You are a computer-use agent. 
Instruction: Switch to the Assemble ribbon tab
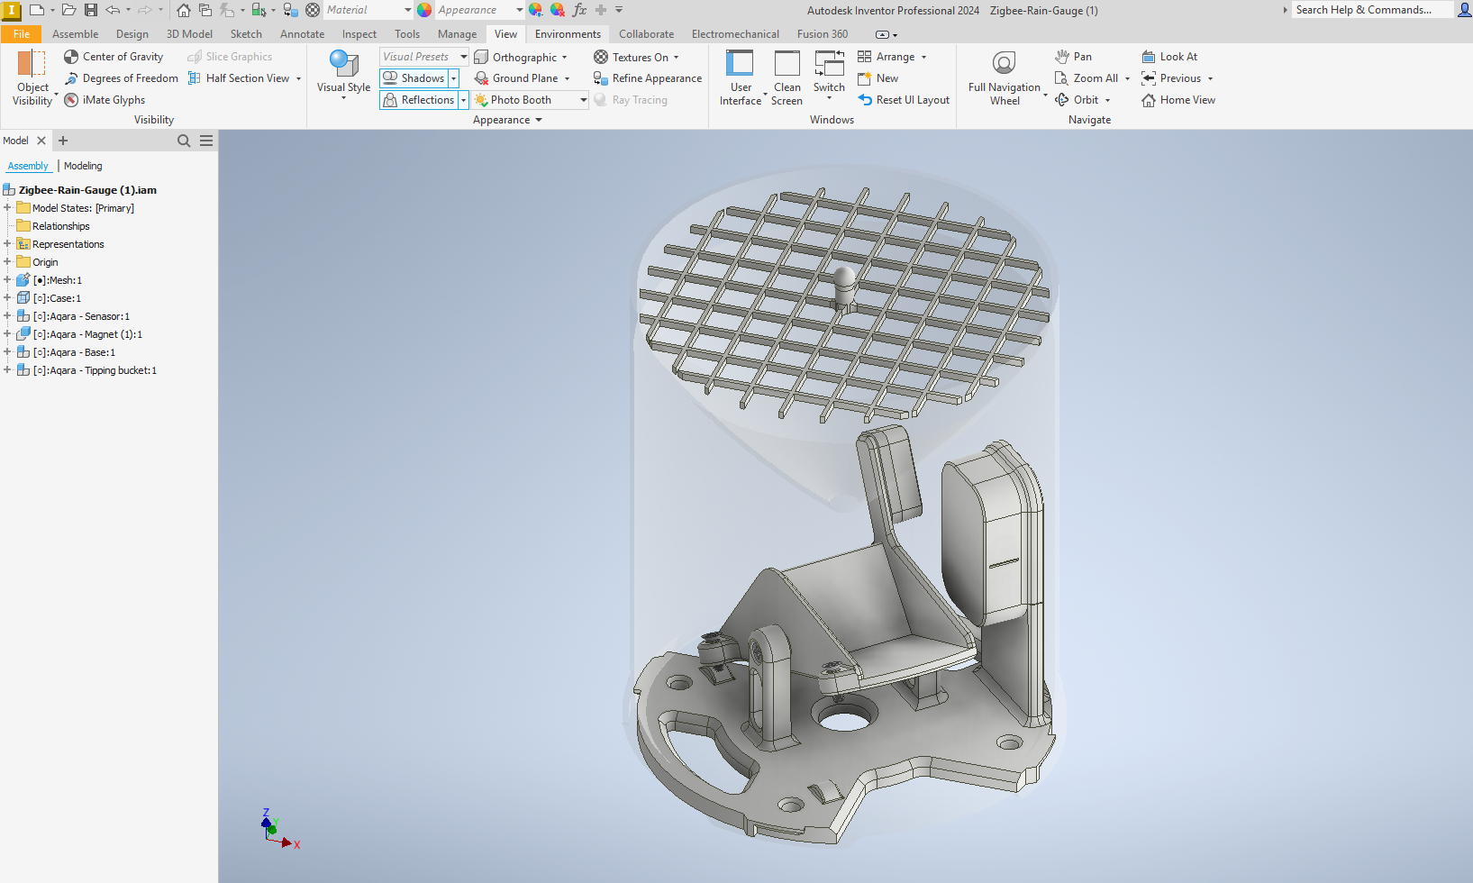[x=76, y=34]
